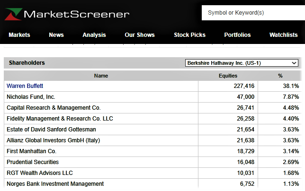Click the equities value 21,654

click(245, 130)
